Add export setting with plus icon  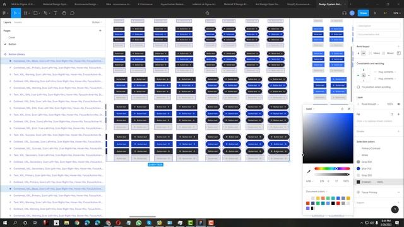click(398, 202)
